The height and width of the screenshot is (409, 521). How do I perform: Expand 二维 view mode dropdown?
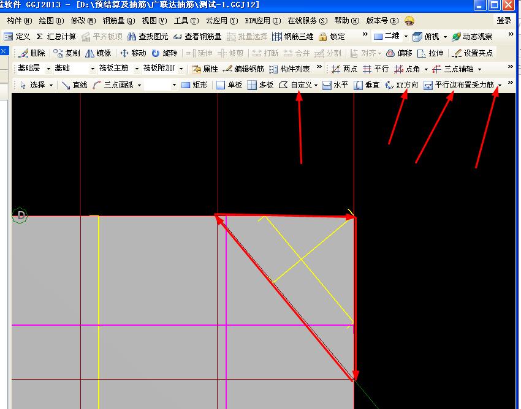406,37
